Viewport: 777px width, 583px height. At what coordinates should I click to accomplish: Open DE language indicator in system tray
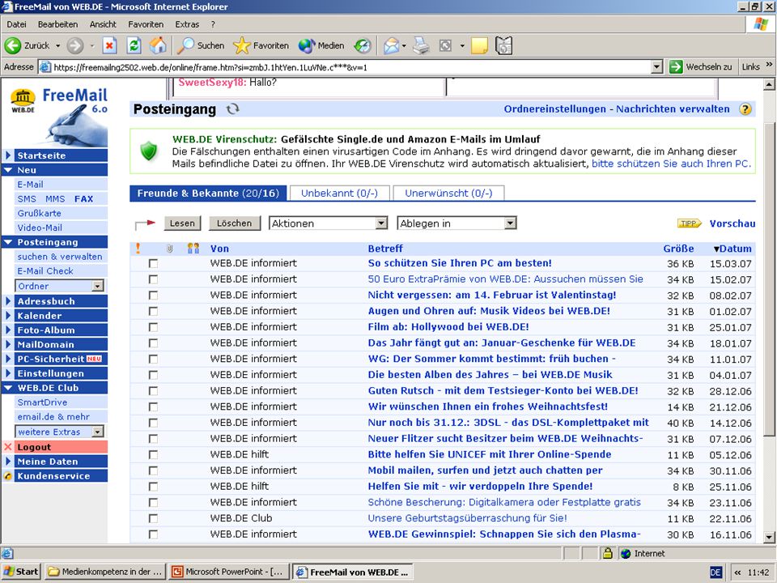(715, 572)
